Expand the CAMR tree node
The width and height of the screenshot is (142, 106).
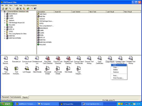pos(5,16)
